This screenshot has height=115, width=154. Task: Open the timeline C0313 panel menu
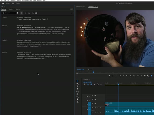click(x=89, y=79)
